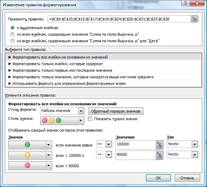Confirm the rule with the OK button
The image size is (207, 187).
click(x=158, y=178)
